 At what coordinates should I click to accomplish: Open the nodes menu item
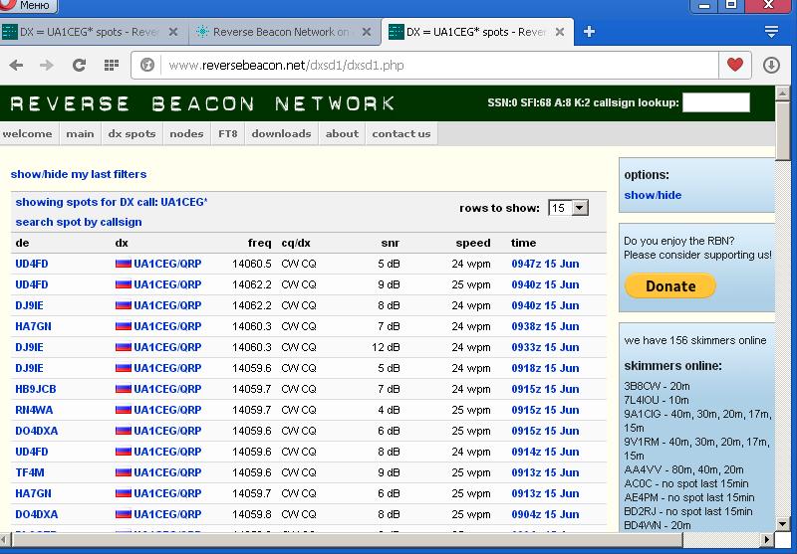(186, 134)
